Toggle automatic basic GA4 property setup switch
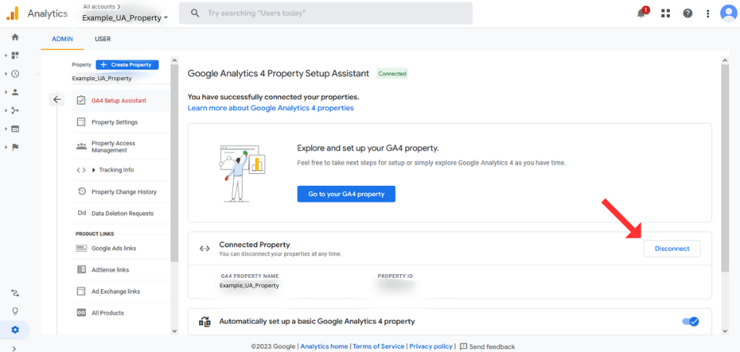The image size is (740, 352). tap(690, 321)
